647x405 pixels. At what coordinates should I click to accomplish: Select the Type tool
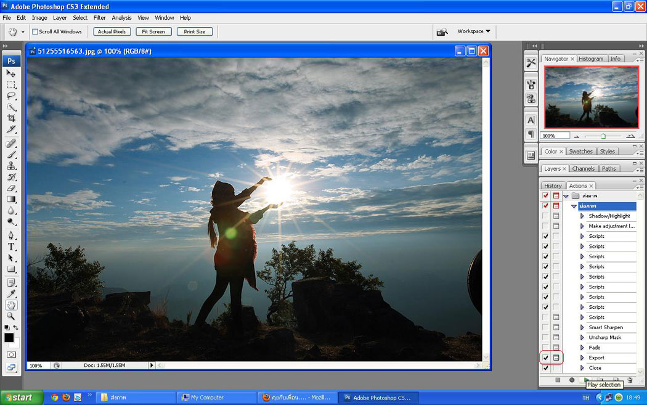tap(11, 246)
